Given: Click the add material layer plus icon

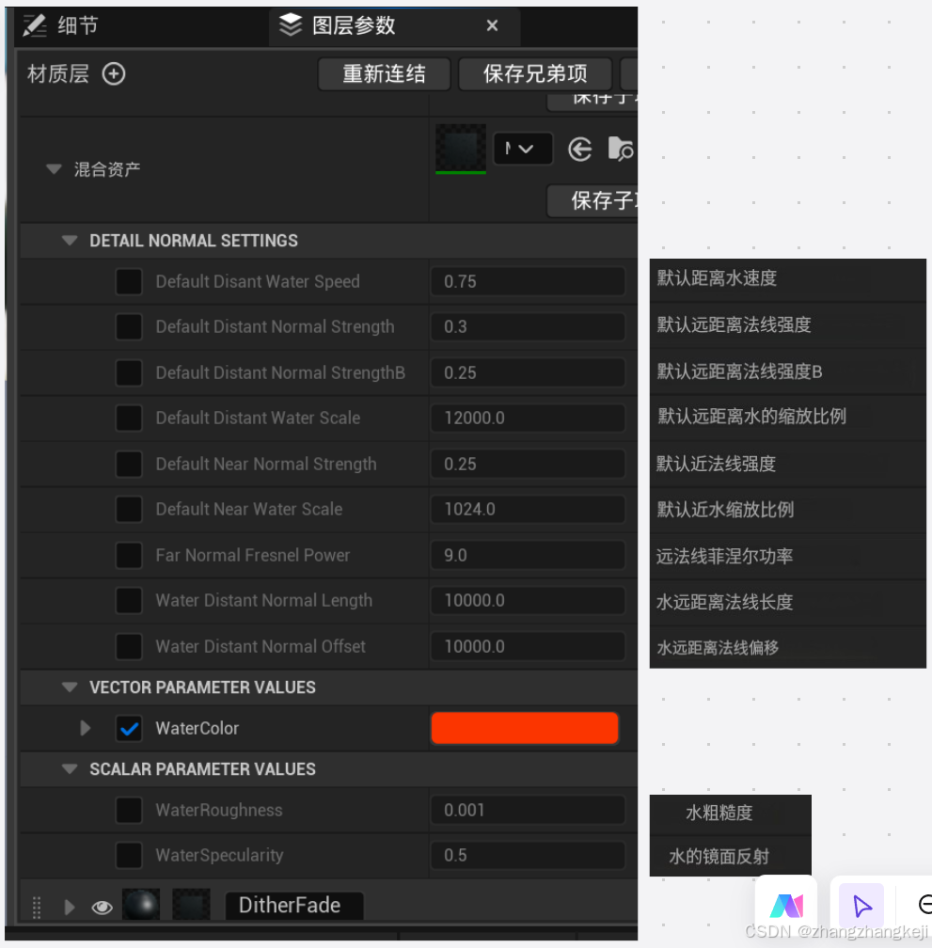Looking at the screenshot, I should tap(113, 73).
